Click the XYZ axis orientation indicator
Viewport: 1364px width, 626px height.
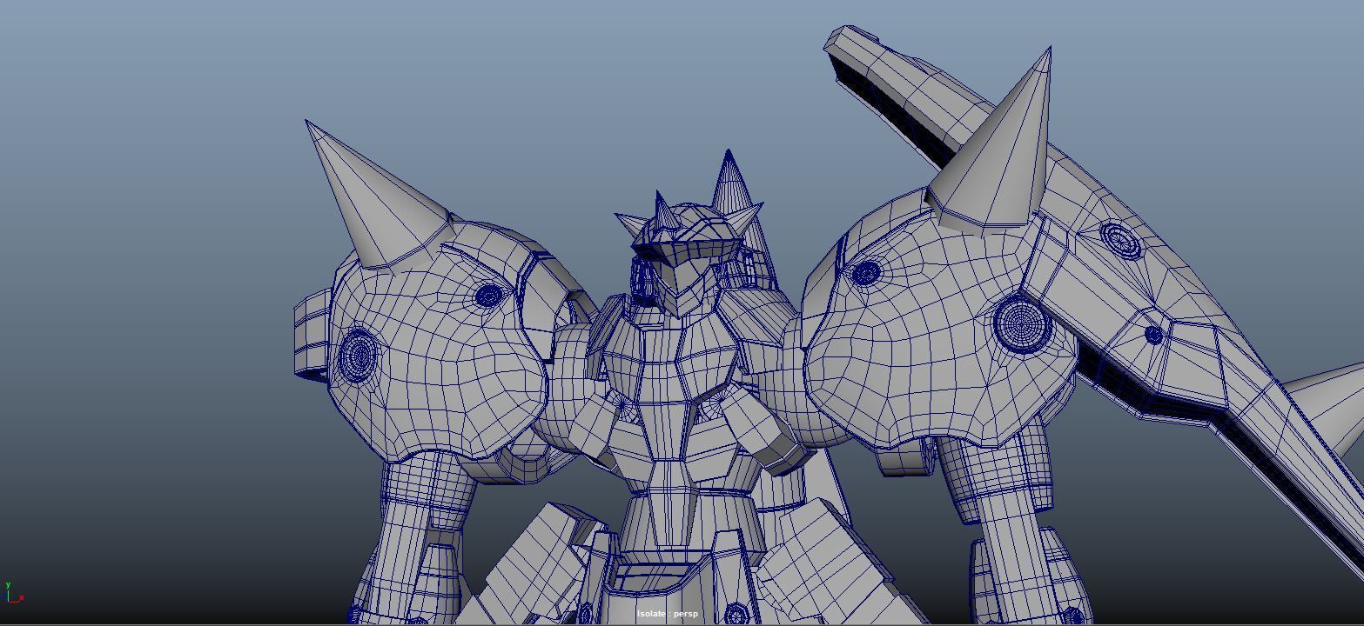(x=13, y=592)
